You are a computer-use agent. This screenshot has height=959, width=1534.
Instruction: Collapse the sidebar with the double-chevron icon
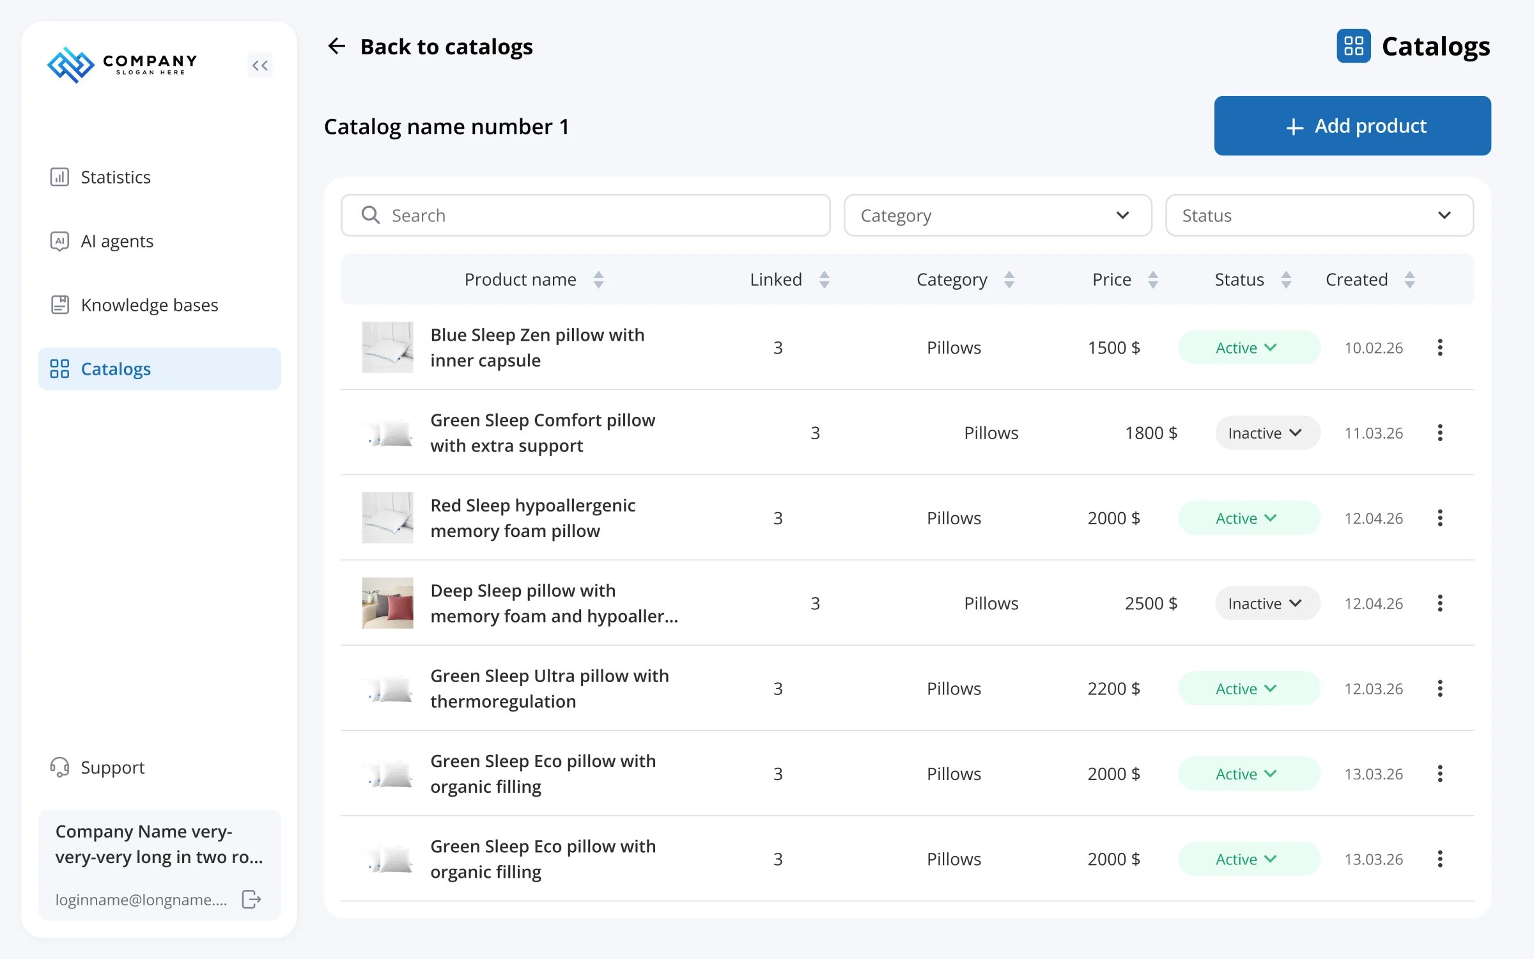click(x=260, y=65)
